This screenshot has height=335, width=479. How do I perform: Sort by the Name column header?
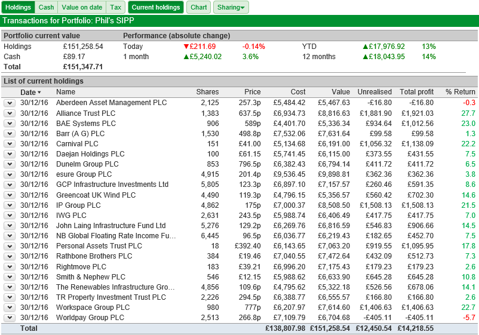tap(66, 92)
